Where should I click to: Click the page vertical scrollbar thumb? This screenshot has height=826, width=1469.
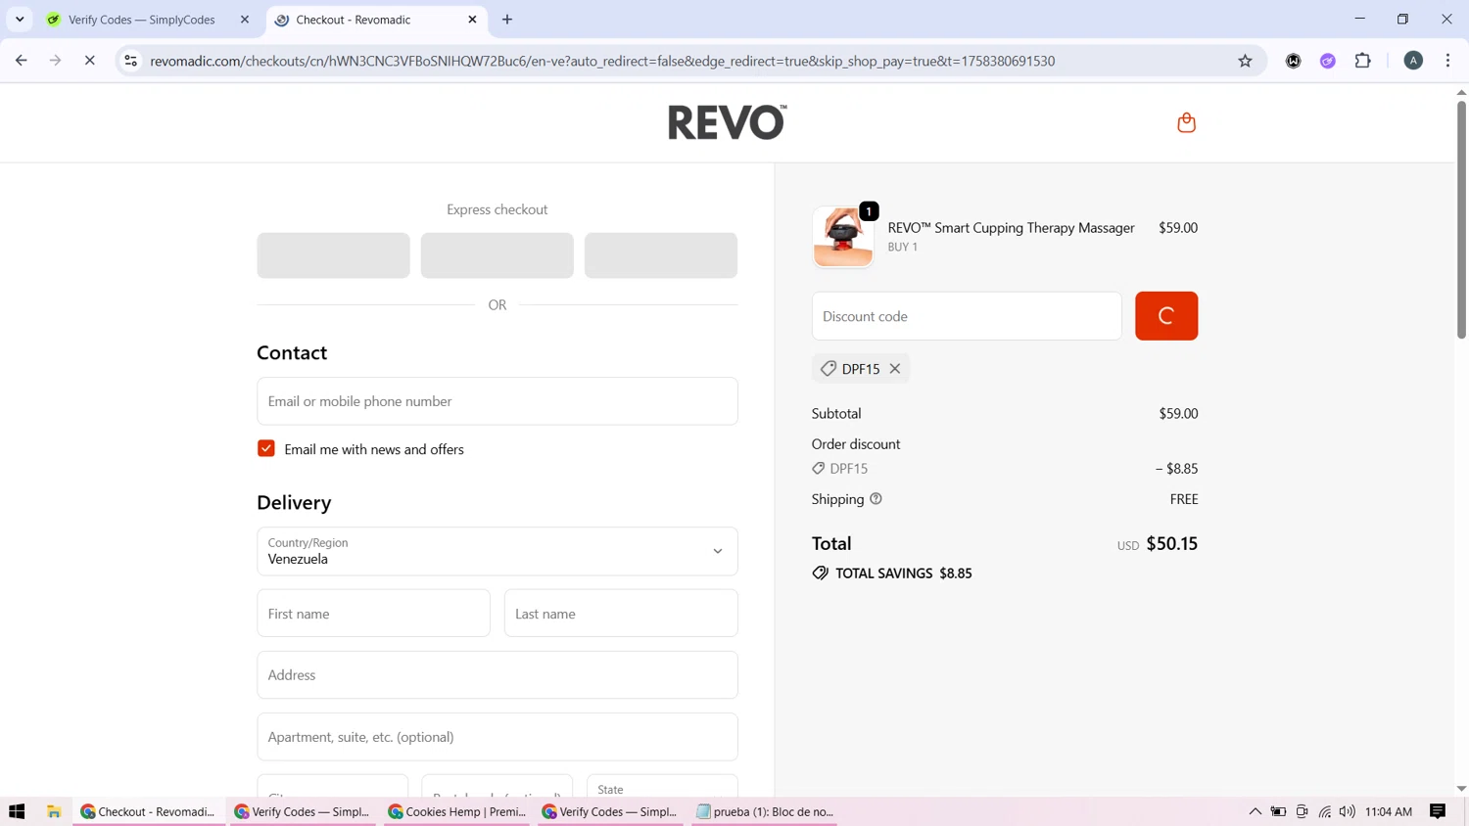1461,219
